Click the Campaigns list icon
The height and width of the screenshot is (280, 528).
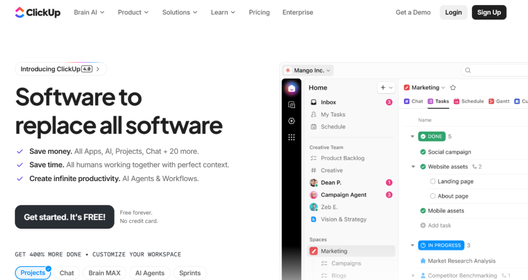pyautogui.click(x=324, y=264)
